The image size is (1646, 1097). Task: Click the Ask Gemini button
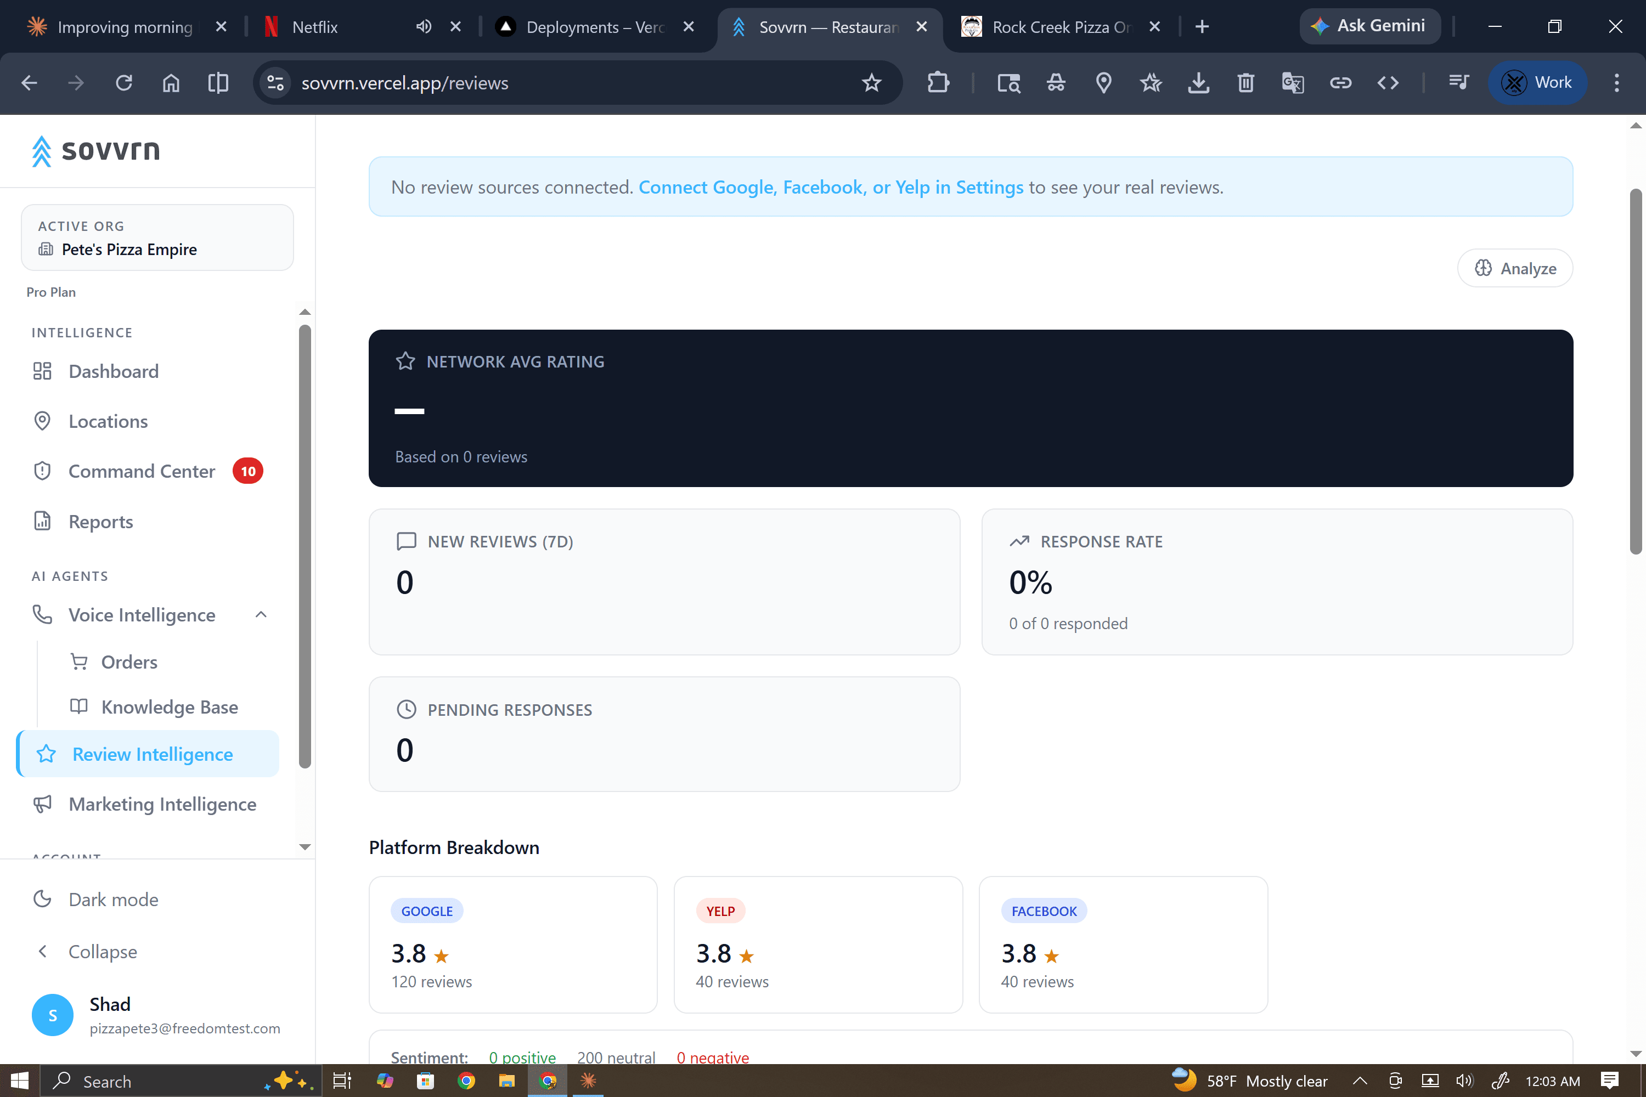tap(1369, 26)
